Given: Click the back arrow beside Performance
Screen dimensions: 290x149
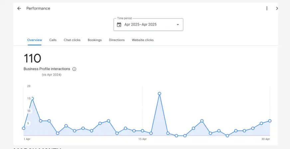Looking at the screenshot, I should coord(19,9).
